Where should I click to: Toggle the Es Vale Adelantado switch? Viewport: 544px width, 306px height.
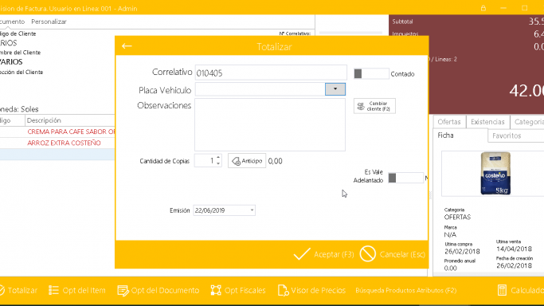point(405,178)
